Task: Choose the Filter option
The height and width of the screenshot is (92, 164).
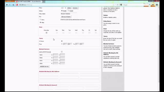Action: pos(40,22)
